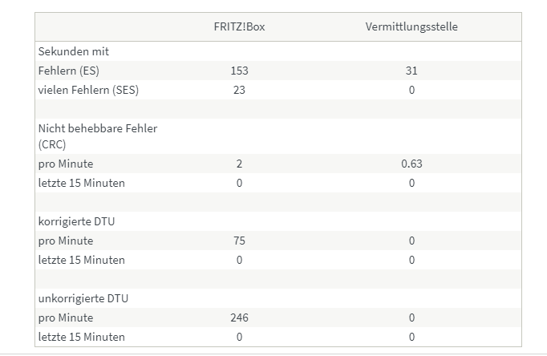
Task: Click the unkorrigierte DTU value 246
Action: click(239, 318)
